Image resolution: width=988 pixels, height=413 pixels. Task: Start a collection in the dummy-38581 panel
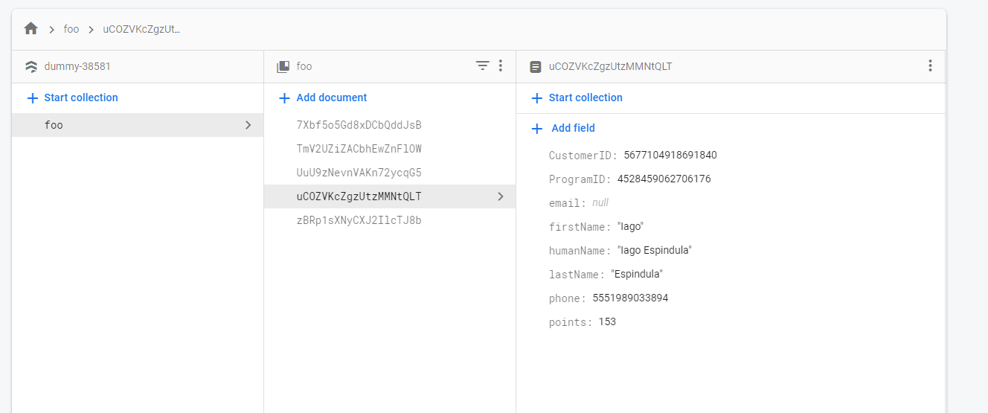(73, 97)
